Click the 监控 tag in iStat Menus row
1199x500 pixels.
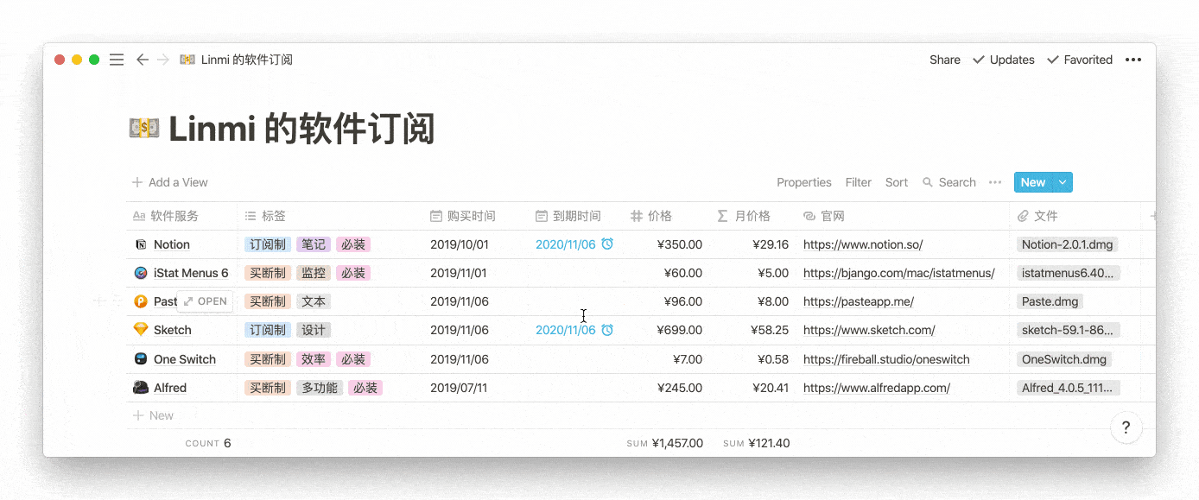[314, 273]
